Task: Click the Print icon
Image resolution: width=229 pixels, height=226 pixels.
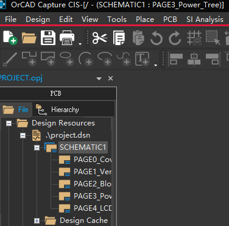Action: (67, 38)
